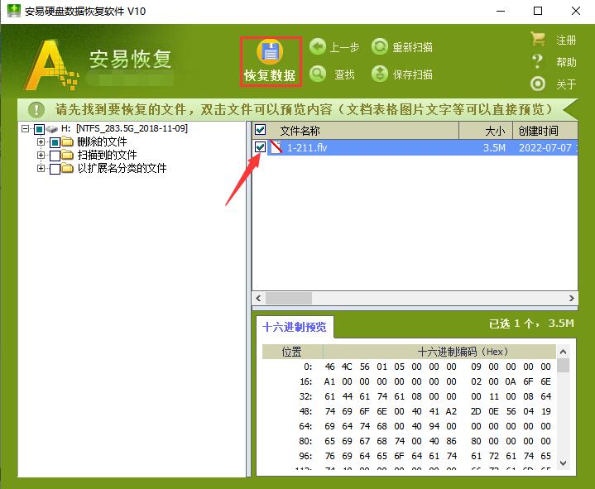This screenshot has height=489, width=595.
Task: Check the 扫描到的文件 checkbox
Action: (55, 156)
